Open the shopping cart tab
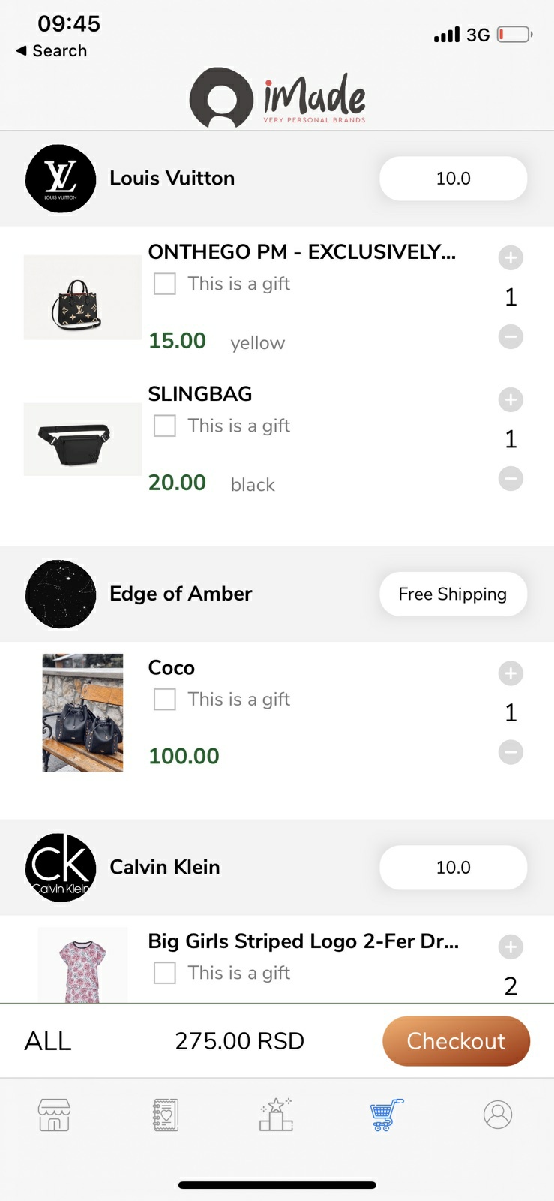 [x=387, y=1115]
